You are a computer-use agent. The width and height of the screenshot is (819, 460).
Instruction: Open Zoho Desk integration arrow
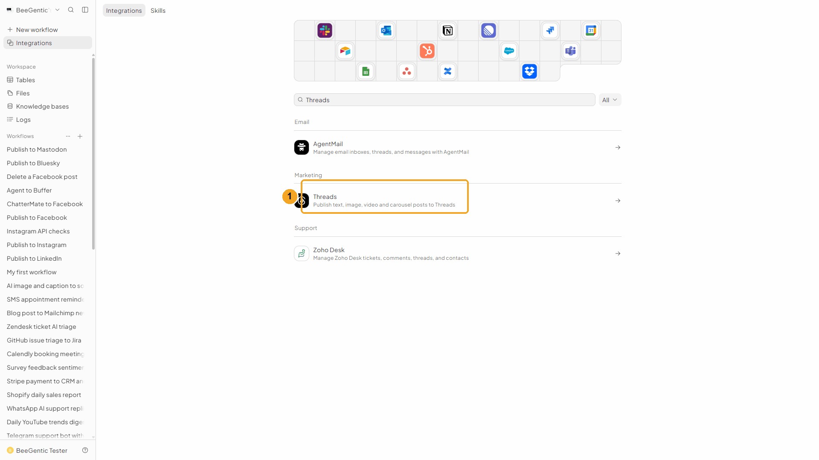click(618, 253)
